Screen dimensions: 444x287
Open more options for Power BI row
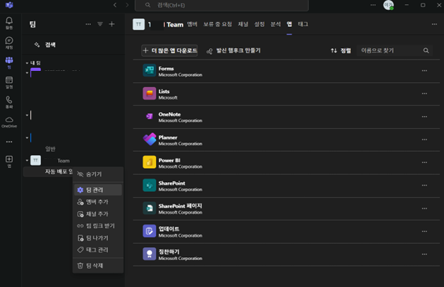click(424, 162)
